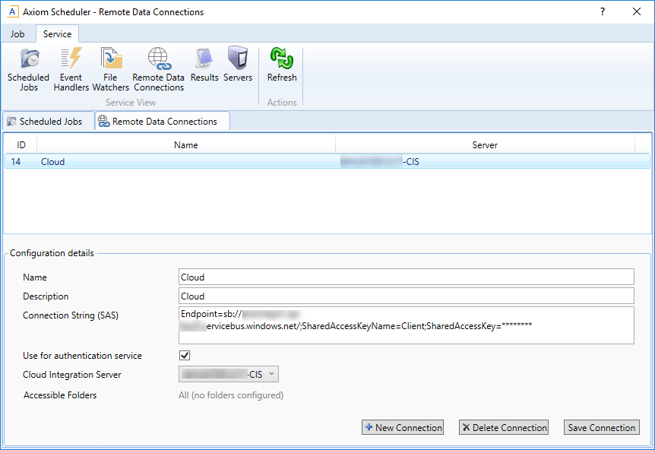Switch to the Job ribbon tab
655x450 pixels.
17,34
